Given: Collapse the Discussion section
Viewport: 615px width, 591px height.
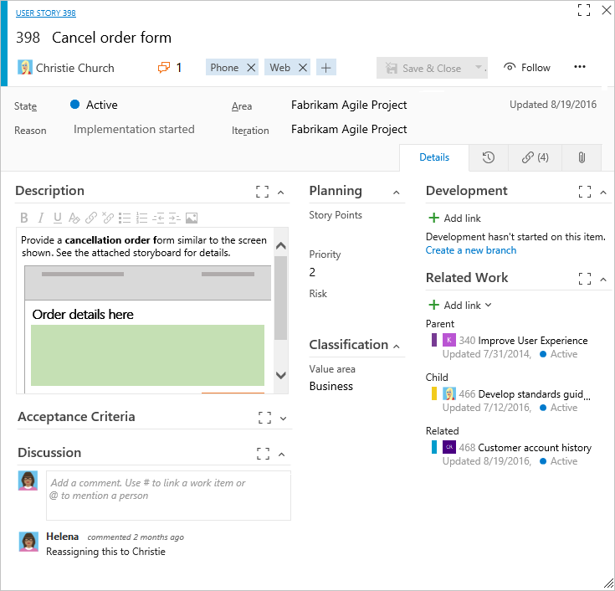Looking at the screenshot, I should (282, 455).
